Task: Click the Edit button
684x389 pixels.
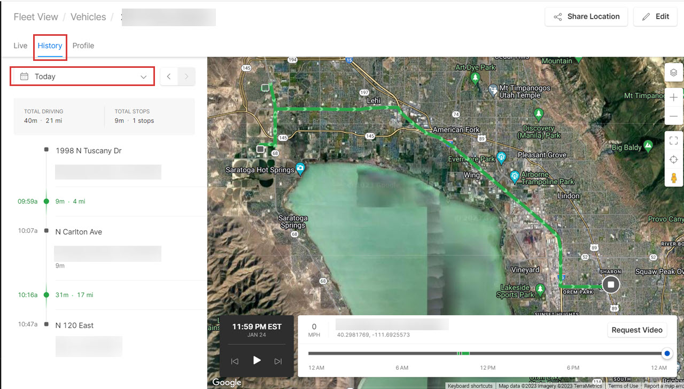Action: (655, 17)
